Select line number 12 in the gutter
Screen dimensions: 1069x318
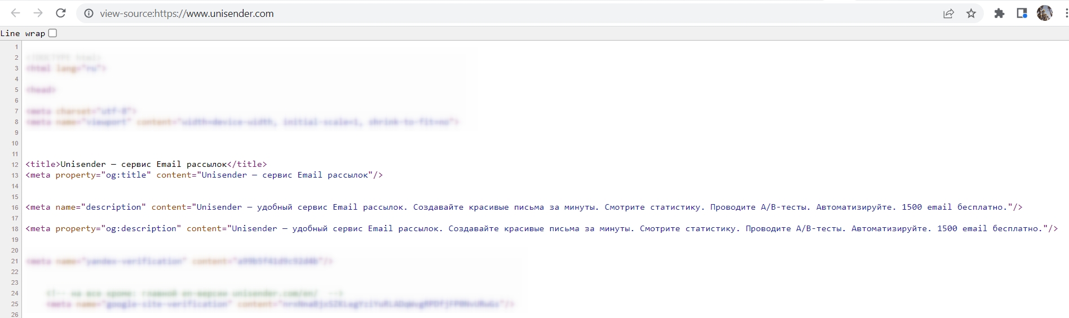(x=15, y=165)
